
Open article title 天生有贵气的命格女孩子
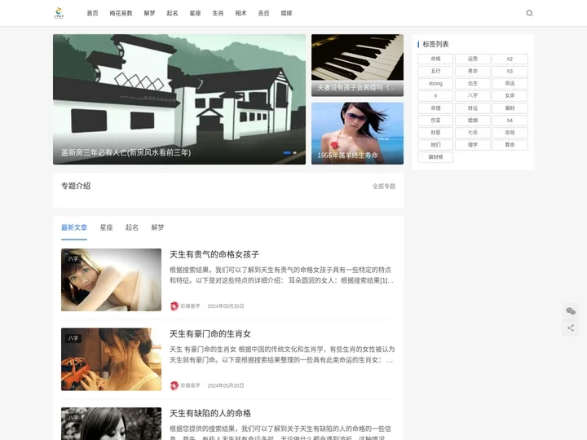214,254
